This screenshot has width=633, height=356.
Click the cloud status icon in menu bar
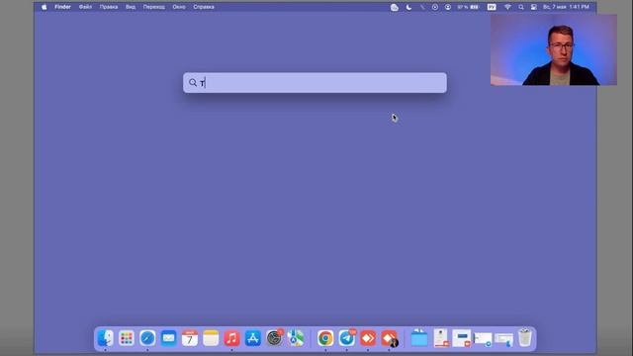coord(395,7)
